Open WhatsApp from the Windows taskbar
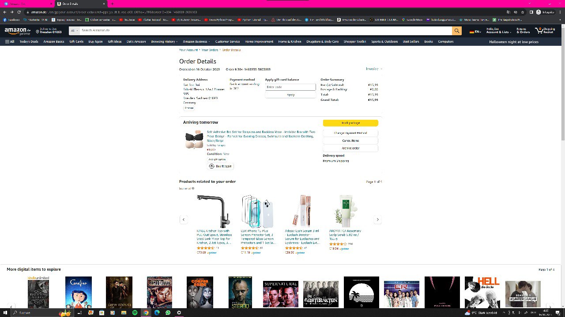 point(168,313)
